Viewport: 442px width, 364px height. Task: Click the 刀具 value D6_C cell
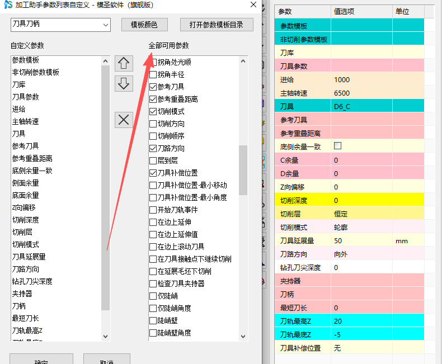coord(361,106)
